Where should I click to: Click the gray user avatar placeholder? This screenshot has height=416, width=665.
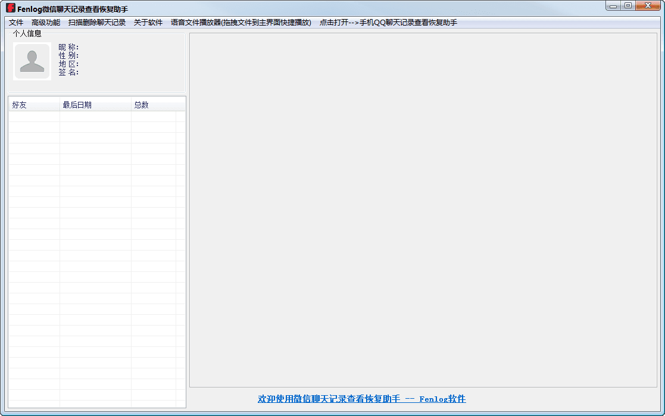coord(32,61)
